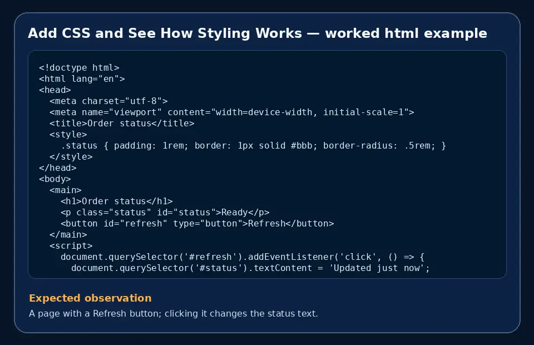Click the closing "</head>" line
Screen dimensions: 534x345
[57, 168]
